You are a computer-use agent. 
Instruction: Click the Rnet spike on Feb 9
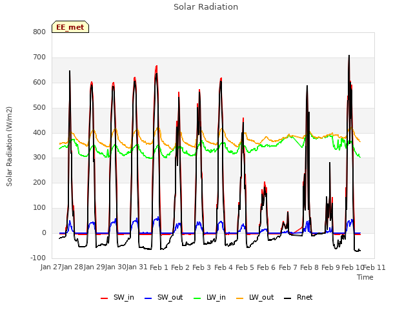click(330, 163)
